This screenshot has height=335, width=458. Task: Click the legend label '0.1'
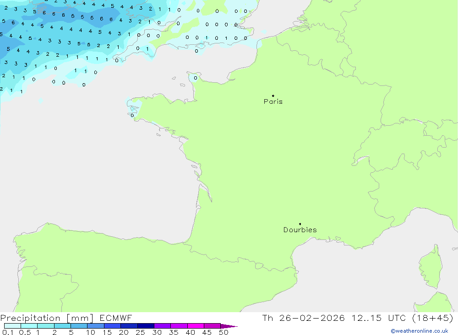click(x=8, y=332)
